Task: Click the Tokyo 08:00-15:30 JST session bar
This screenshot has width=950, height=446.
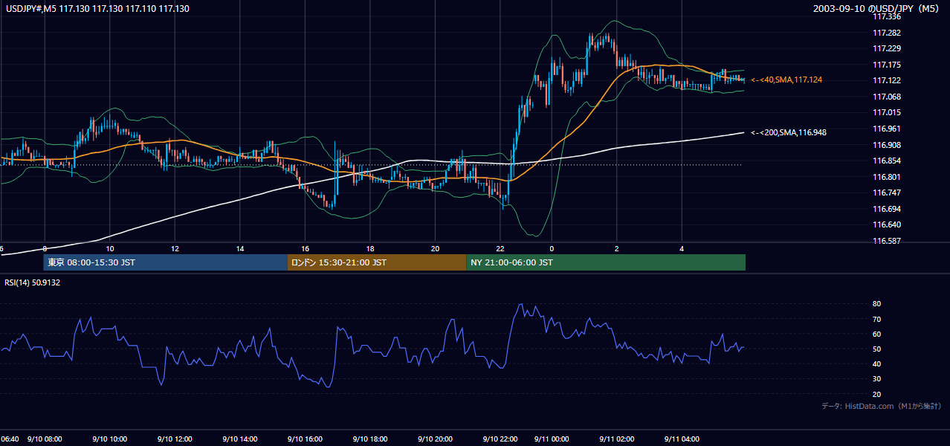Action: (165, 262)
